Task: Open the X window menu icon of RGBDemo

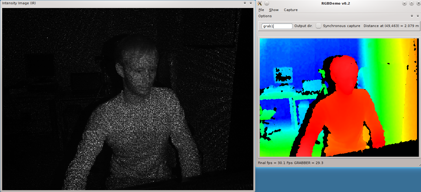Action: 260,3
